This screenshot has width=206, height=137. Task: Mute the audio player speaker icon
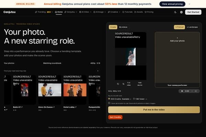(x=196, y=91)
